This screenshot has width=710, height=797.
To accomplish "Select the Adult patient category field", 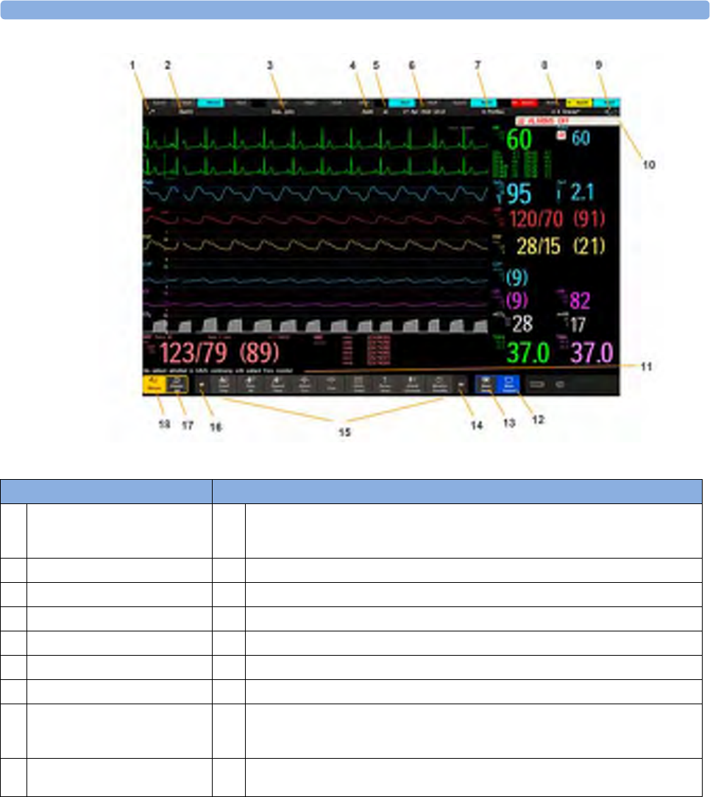I will tap(367, 111).
